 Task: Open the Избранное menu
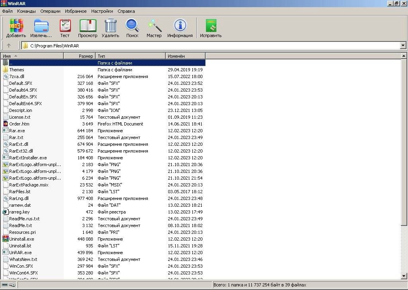tap(76, 11)
